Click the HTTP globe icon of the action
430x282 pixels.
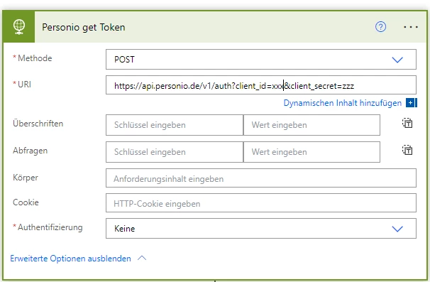[19, 27]
